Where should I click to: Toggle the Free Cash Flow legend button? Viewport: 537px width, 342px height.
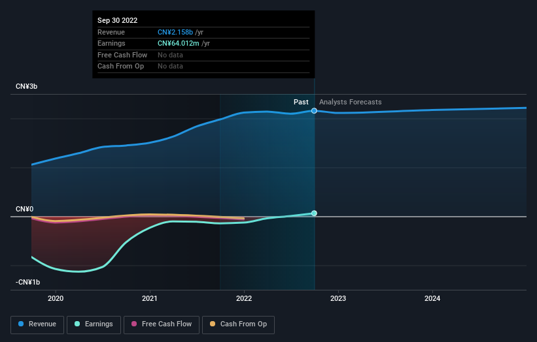click(162, 324)
